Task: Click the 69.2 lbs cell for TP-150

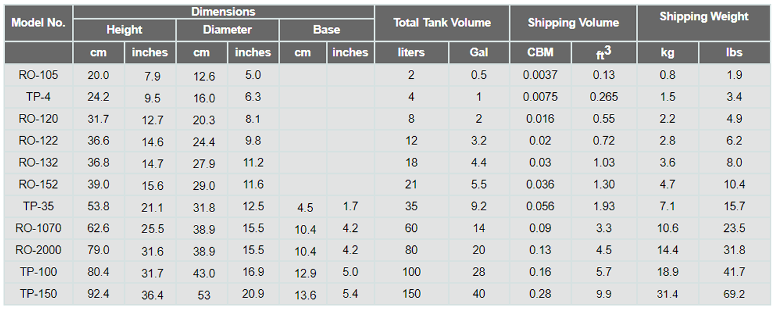Action: pos(735,293)
